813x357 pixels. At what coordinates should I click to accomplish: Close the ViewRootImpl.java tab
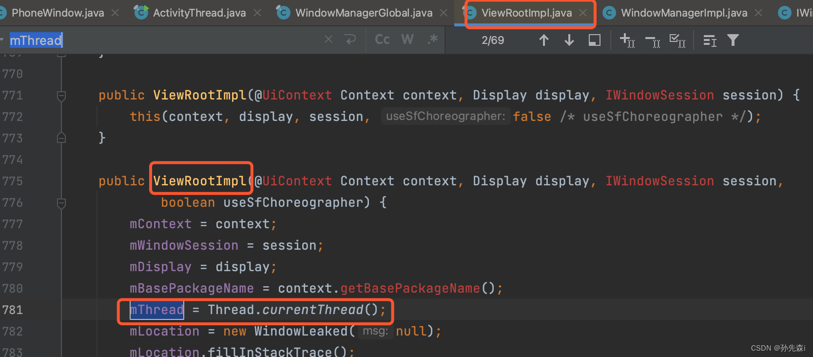click(583, 13)
